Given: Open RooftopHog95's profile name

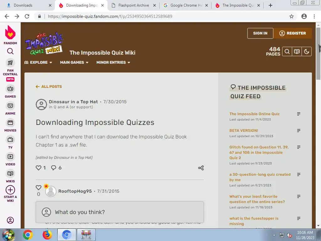Looking at the screenshot, I should (75, 191).
